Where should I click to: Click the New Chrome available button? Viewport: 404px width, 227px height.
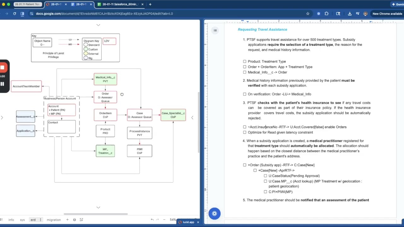pos(387,14)
